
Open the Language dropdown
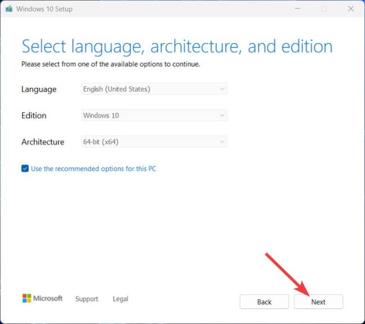coord(153,89)
